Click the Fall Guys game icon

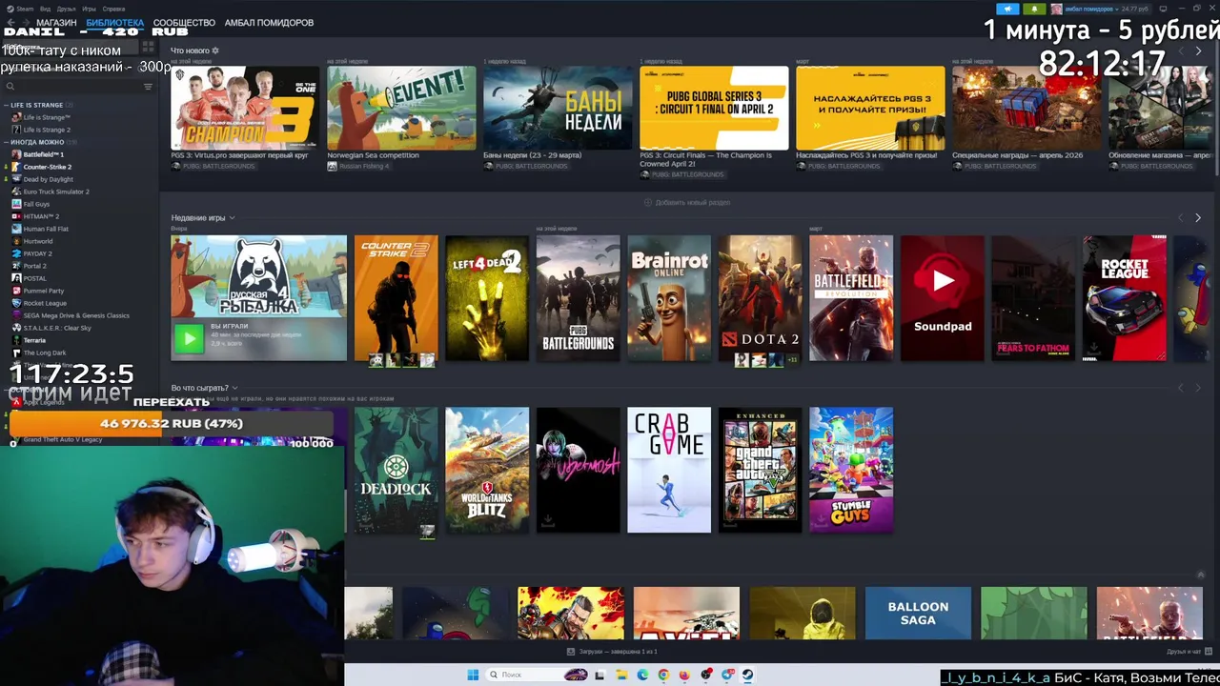[16, 204]
